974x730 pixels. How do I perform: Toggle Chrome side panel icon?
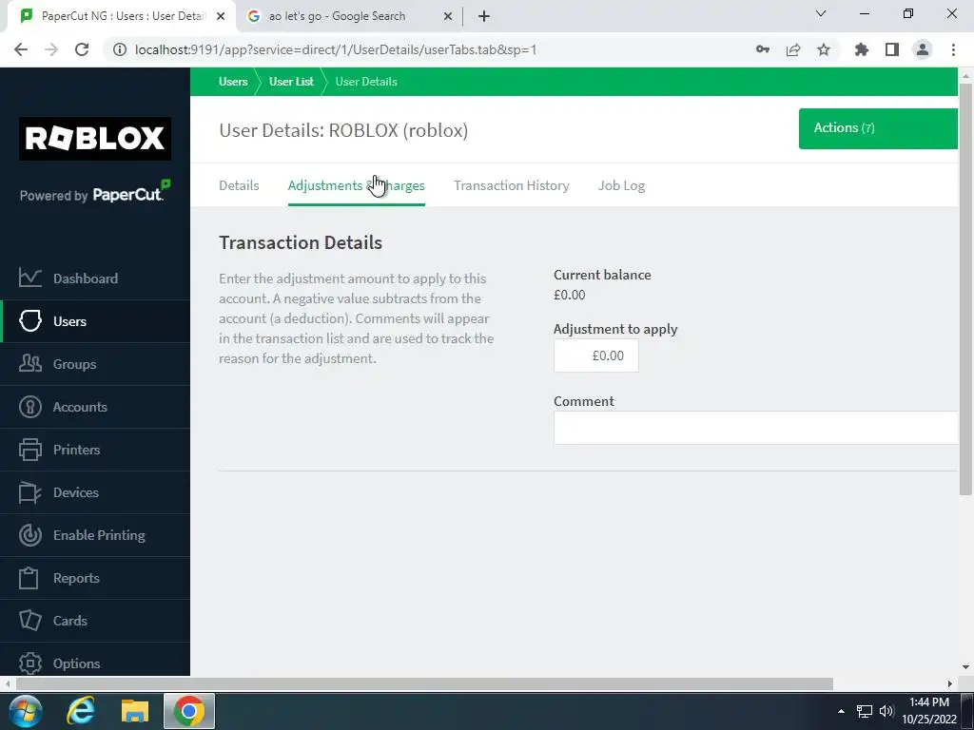[x=892, y=49]
